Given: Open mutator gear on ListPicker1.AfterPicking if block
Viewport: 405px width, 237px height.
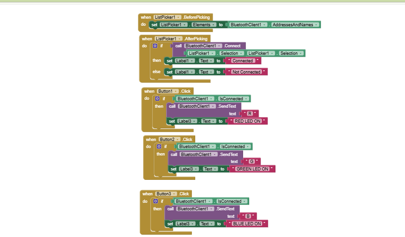Looking at the screenshot, I should [155, 46].
